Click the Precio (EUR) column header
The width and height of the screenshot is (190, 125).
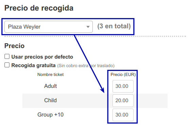click(x=123, y=75)
